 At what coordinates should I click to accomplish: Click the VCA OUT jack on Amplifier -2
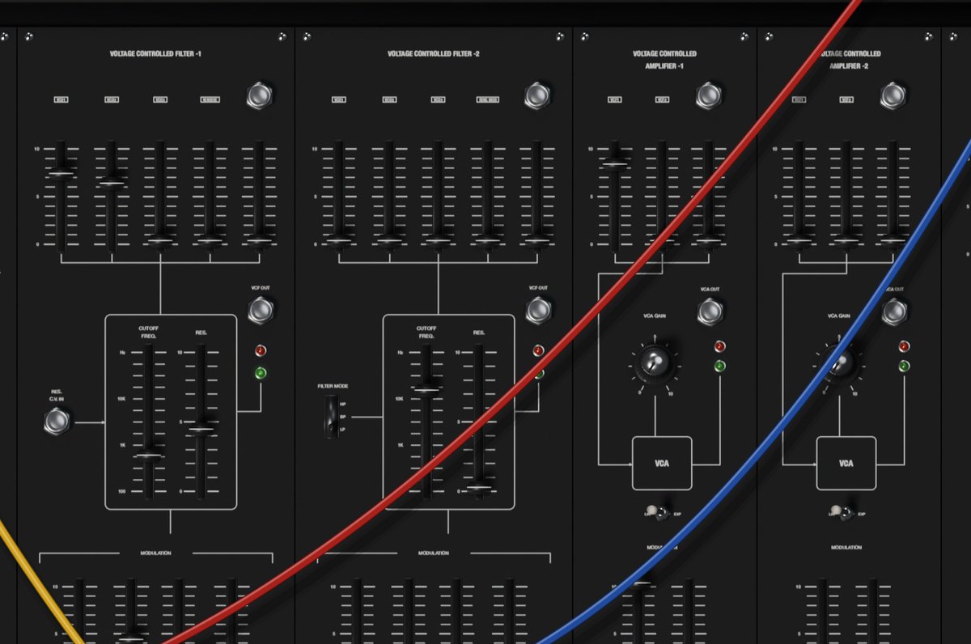[x=893, y=311]
